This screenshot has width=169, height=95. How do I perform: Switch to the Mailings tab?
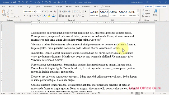point(59,6)
